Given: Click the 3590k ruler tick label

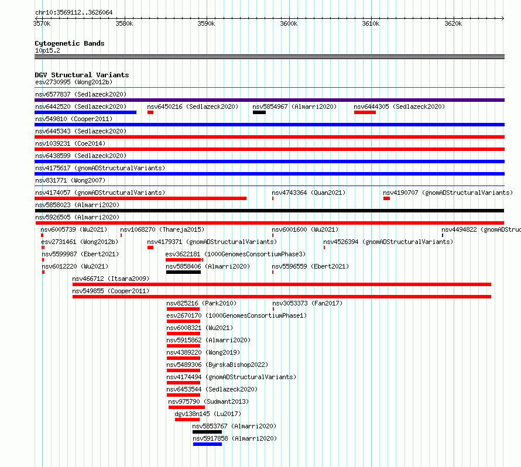Looking at the screenshot, I should point(206,23).
